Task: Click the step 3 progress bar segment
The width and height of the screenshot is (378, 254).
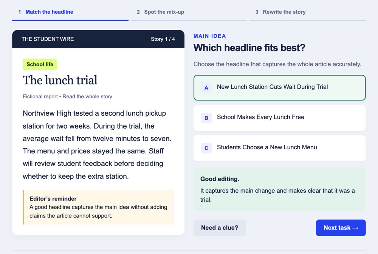Action: 308,20
